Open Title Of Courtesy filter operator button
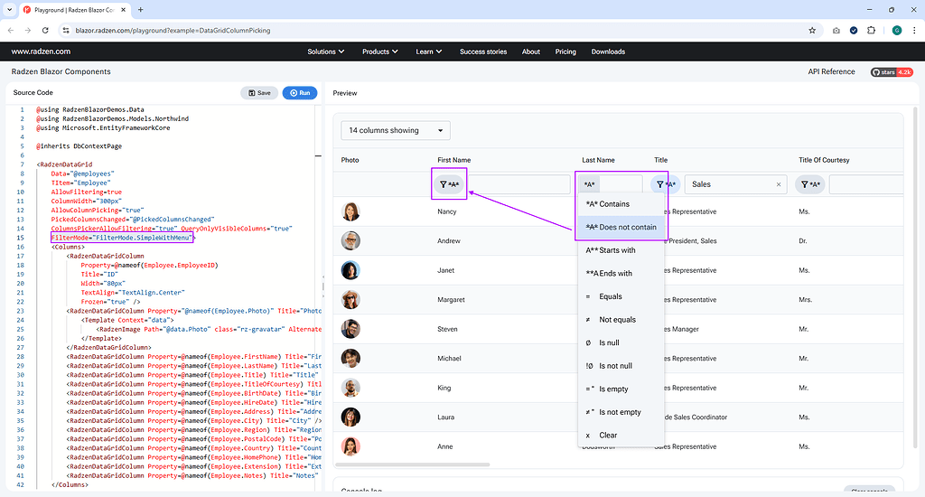The image size is (925, 497). point(810,184)
